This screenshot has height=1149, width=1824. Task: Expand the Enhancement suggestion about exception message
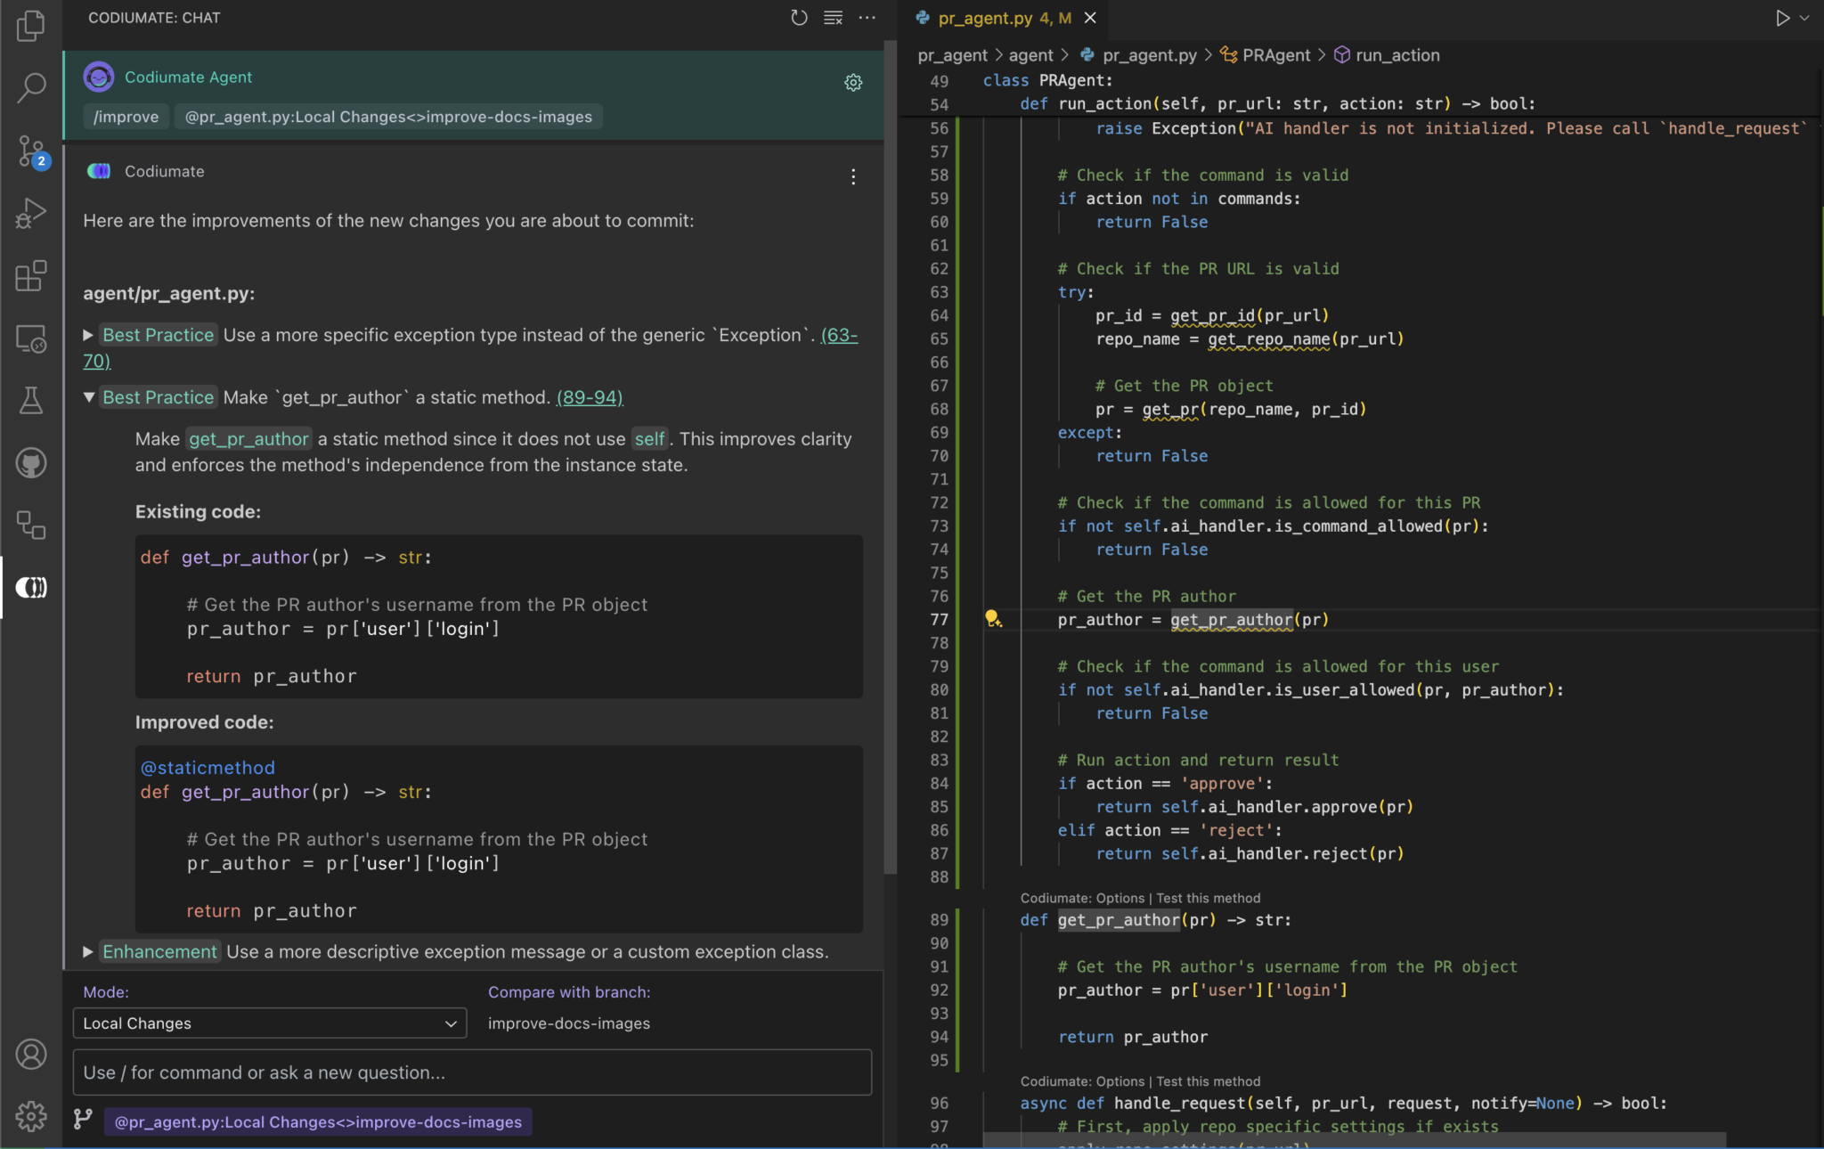[88, 951]
